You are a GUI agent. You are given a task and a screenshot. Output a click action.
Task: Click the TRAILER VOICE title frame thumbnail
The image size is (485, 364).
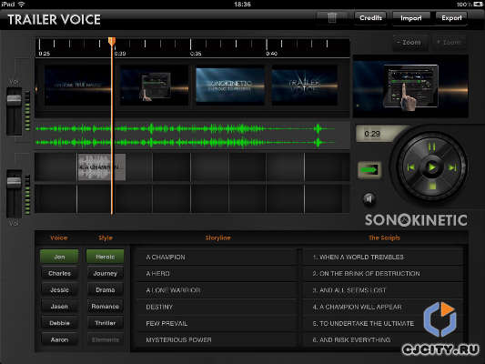coord(304,86)
